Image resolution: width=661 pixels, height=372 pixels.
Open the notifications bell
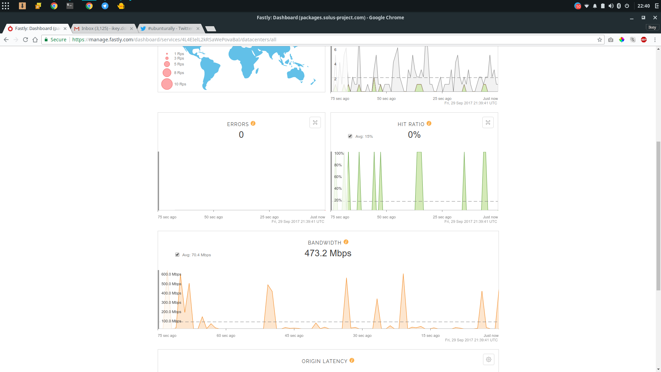pos(595,6)
